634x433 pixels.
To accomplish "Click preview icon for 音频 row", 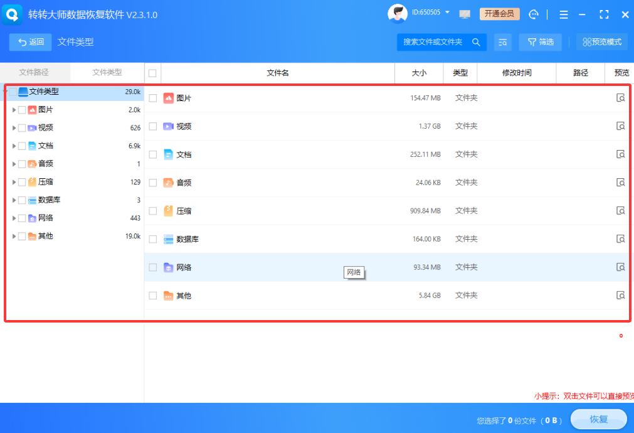I will (620, 183).
